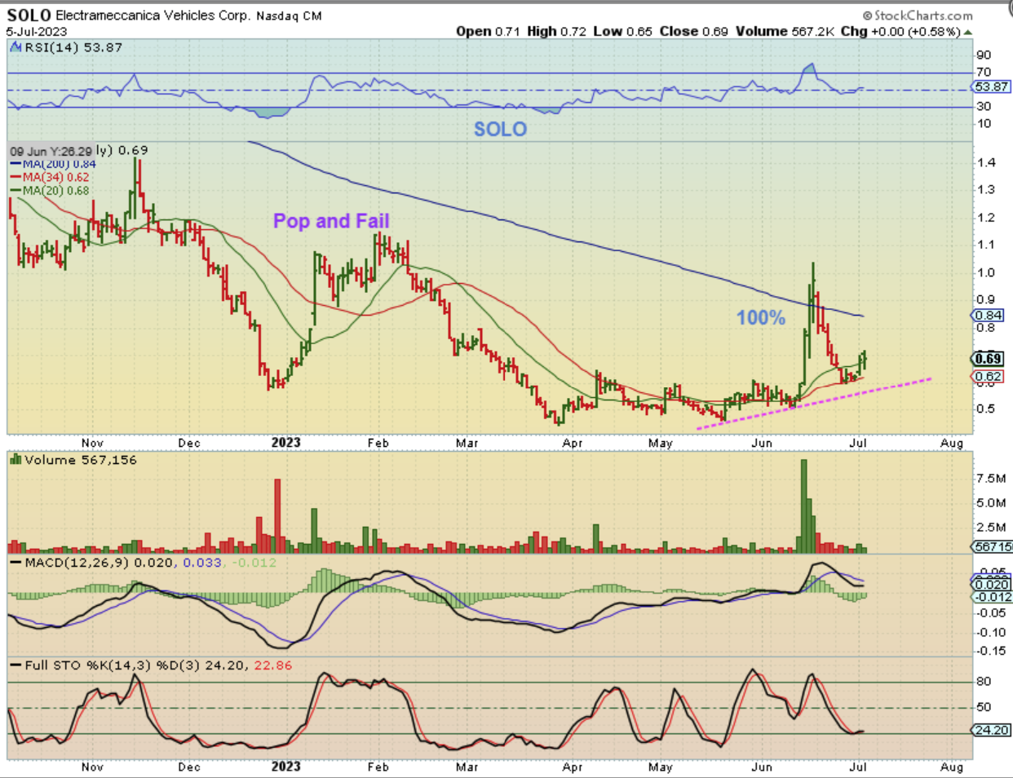The height and width of the screenshot is (778, 1013).
Task: Click the 0.020 MACD value tag
Action: [993, 585]
